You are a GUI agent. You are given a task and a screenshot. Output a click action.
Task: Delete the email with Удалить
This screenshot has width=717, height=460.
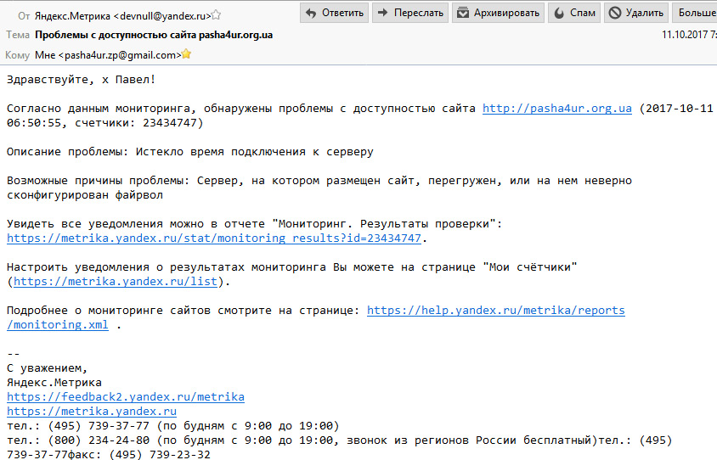(636, 13)
